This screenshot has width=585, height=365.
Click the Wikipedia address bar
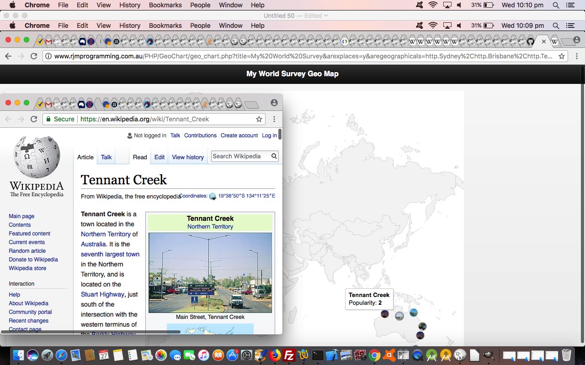point(153,119)
